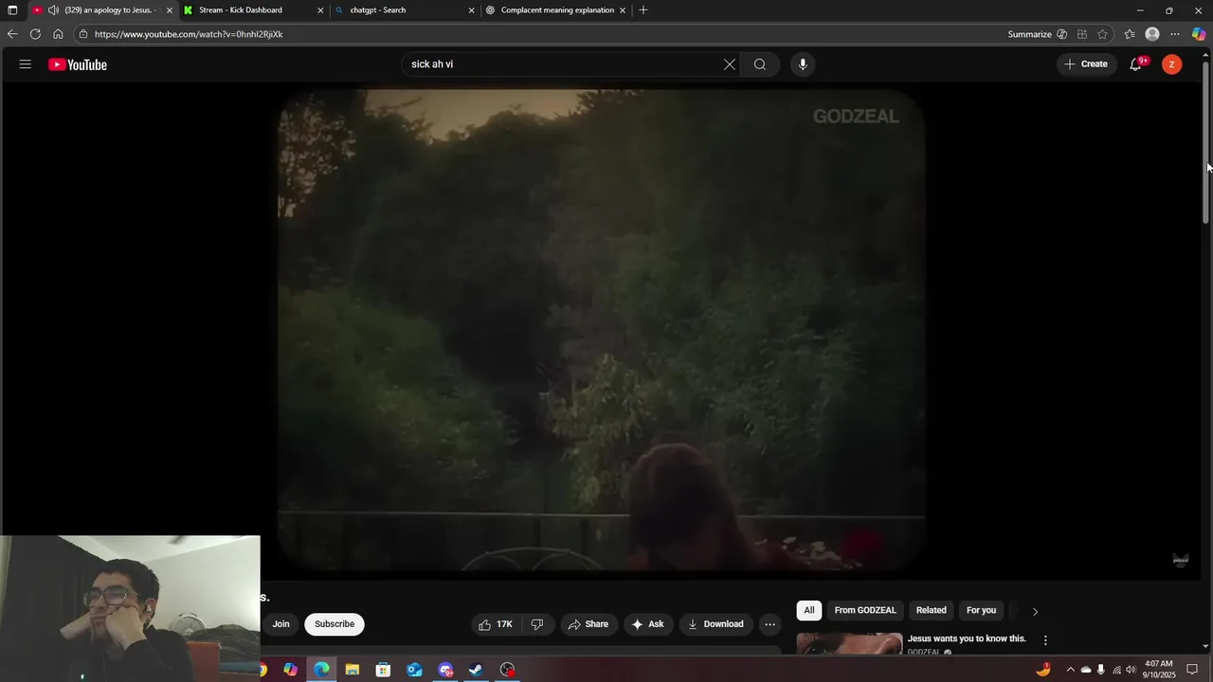Close the Kick Dashboard tab
Viewport: 1213px width, 682px height.
pos(320,10)
